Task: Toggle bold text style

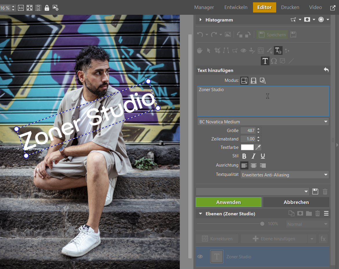Action: click(244, 156)
